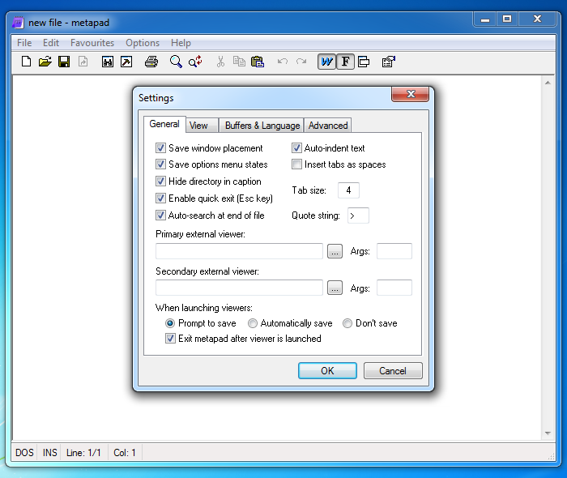Click the Col: 1 status entry
This screenshot has width=567, height=478.
125,453
